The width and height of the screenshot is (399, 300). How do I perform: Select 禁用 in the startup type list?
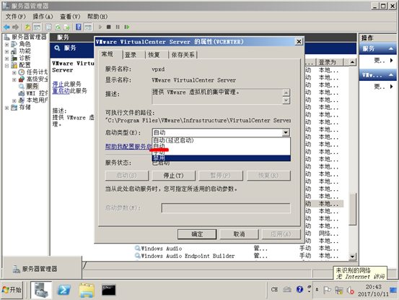click(221, 158)
